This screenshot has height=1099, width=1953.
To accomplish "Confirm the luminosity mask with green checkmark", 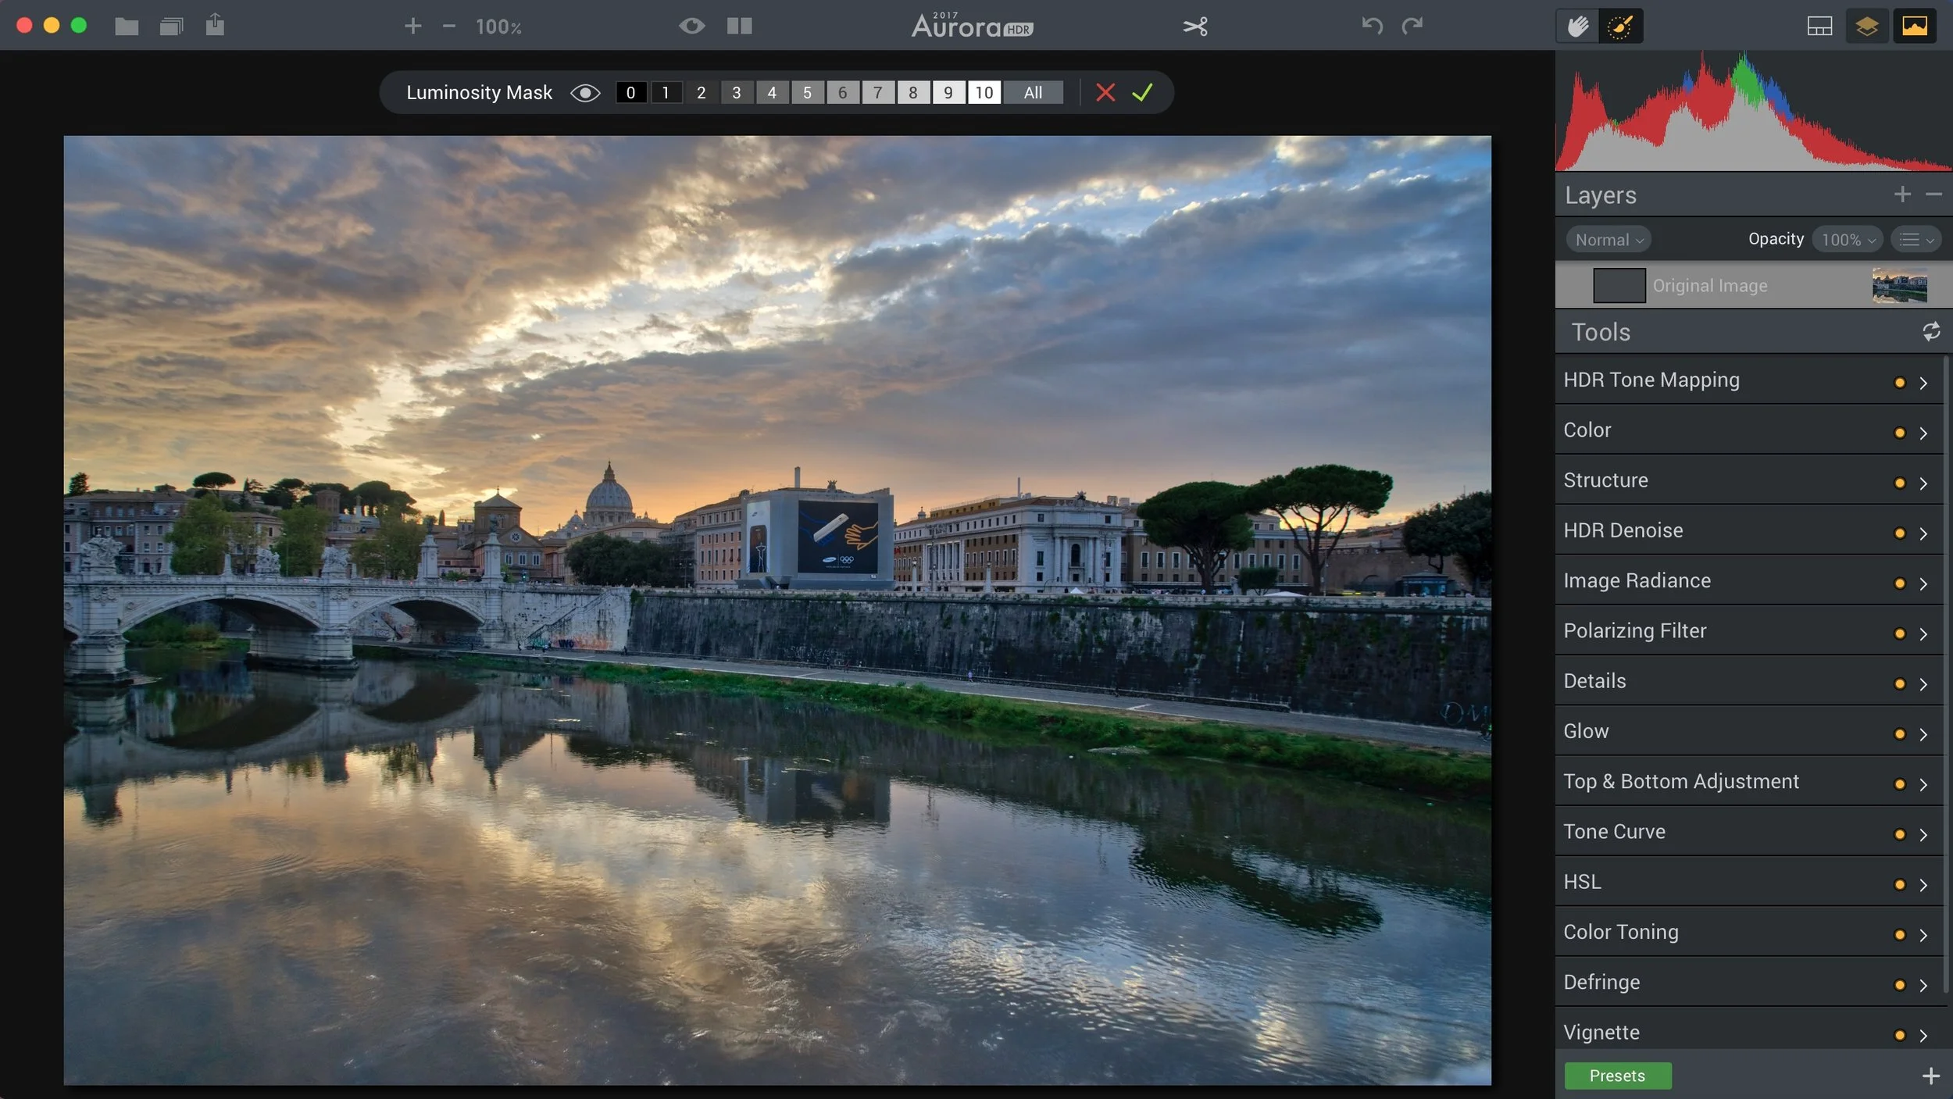I will click(1142, 93).
